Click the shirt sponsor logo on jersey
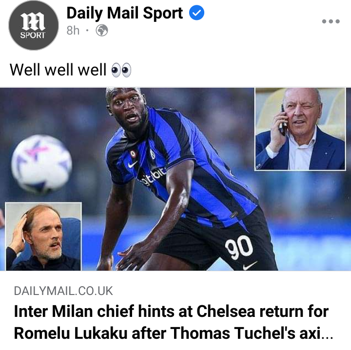Image resolution: width=351 pixels, height=350 pixels. (x=154, y=177)
